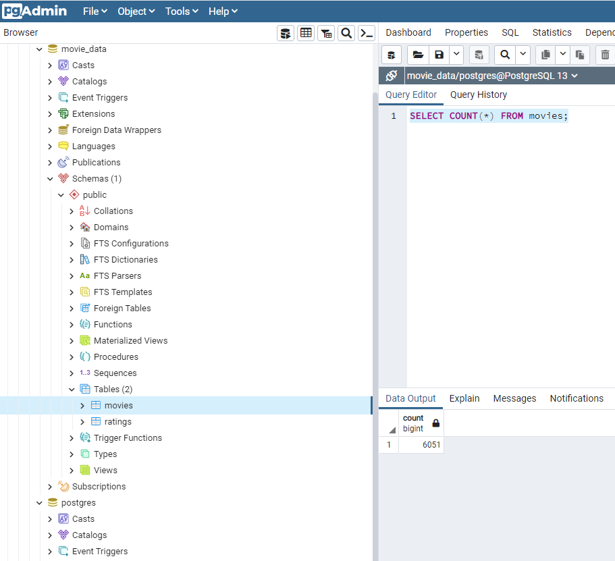This screenshot has height=561, width=615.
Task: Expand the Sequences node
Action: [72, 373]
